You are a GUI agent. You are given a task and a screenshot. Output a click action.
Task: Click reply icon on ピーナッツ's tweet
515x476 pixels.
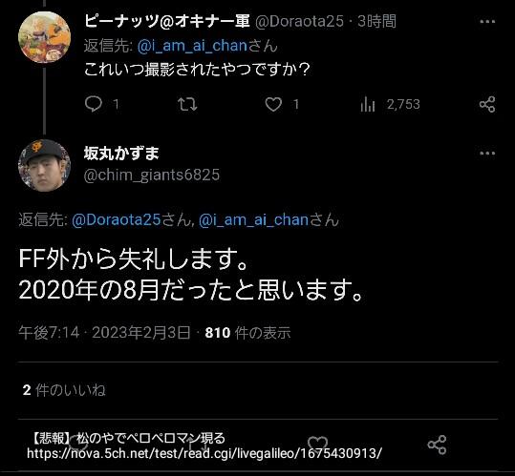pos(94,104)
